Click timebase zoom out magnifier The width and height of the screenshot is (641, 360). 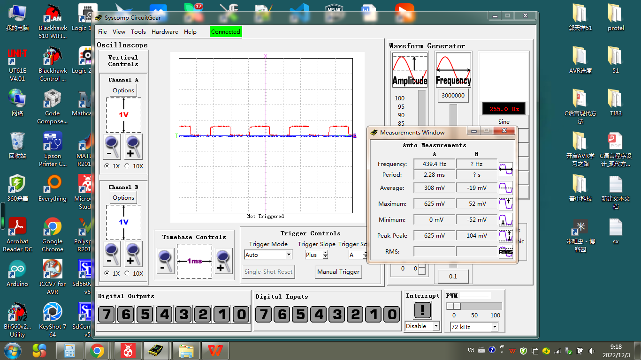click(165, 261)
